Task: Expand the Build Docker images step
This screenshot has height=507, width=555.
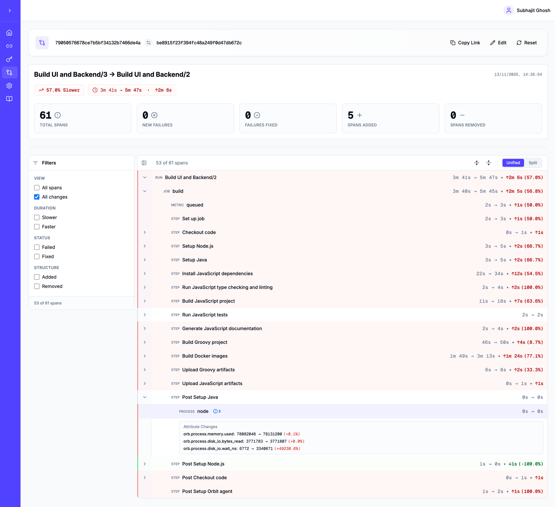Action: [145, 356]
